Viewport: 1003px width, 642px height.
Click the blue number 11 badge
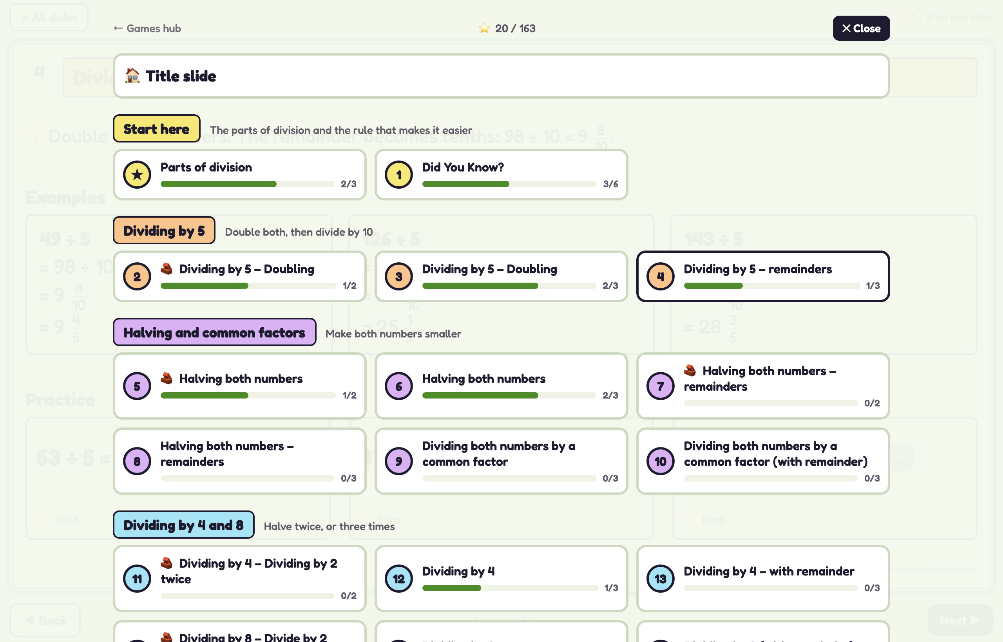click(137, 579)
